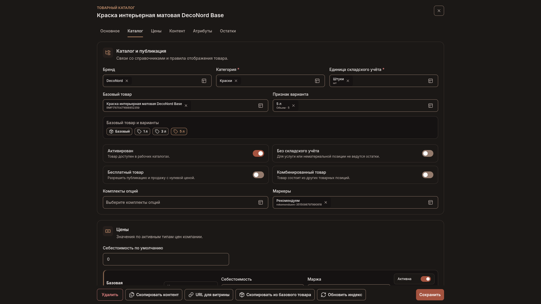The width and height of the screenshot is (541, 304).
Task: Switch to Остатки tab
Action: click(228, 31)
